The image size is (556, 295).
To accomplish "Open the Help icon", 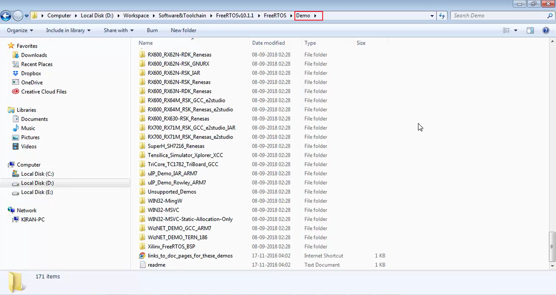I will (x=546, y=30).
